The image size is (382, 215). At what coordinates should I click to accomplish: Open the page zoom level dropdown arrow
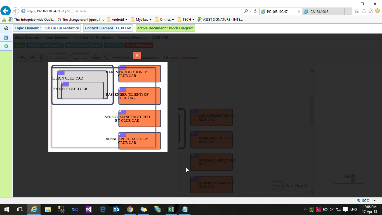(375, 201)
